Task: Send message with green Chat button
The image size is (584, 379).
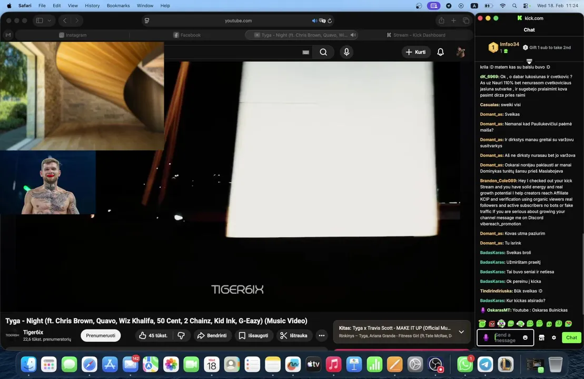Action: pos(571,337)
